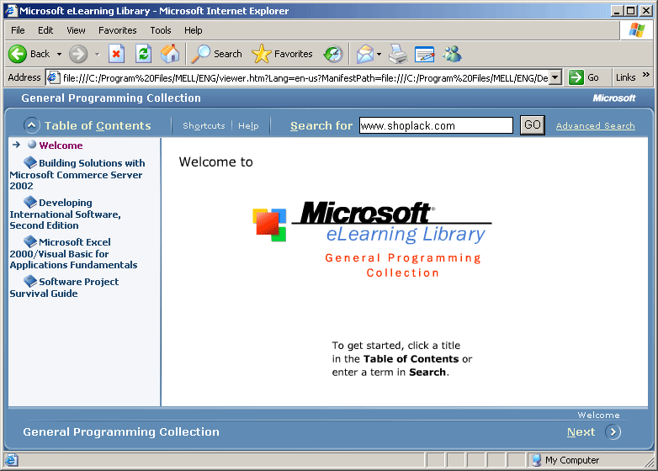Click the Back arrow icon
The image size is (658, 471).
[x=18, y=54]
